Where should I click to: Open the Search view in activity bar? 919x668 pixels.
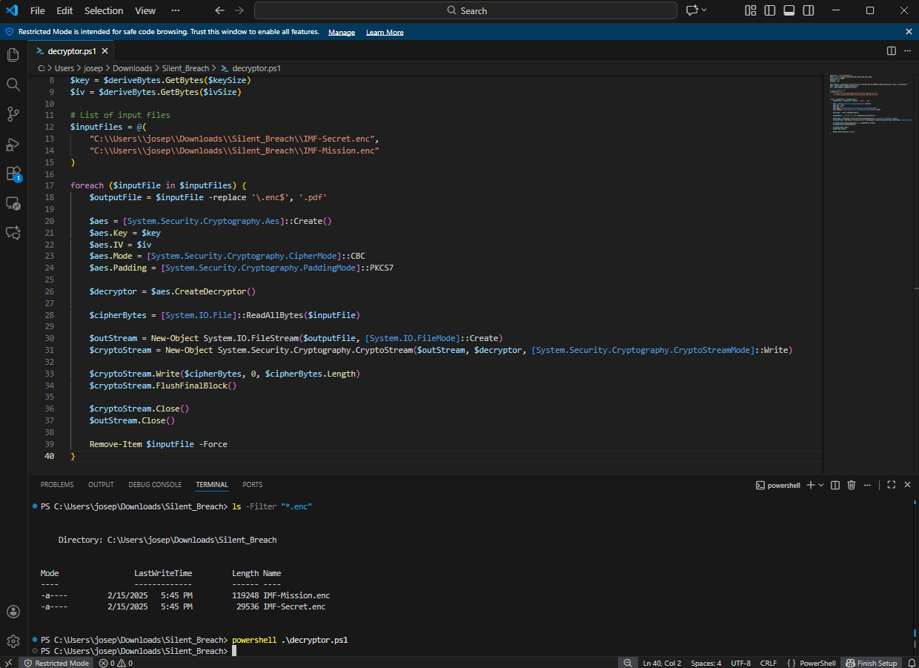(x=13, y=85)
